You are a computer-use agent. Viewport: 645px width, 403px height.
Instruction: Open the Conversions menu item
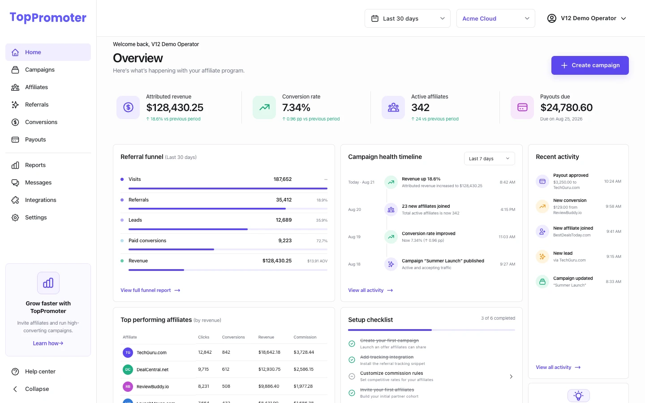pyautogui.click(x=48, y=122)
